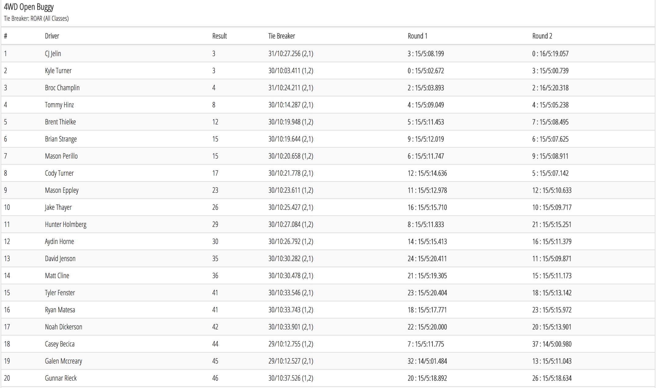
Task: Select driver name Noah Dickerson
Action: 64,327
